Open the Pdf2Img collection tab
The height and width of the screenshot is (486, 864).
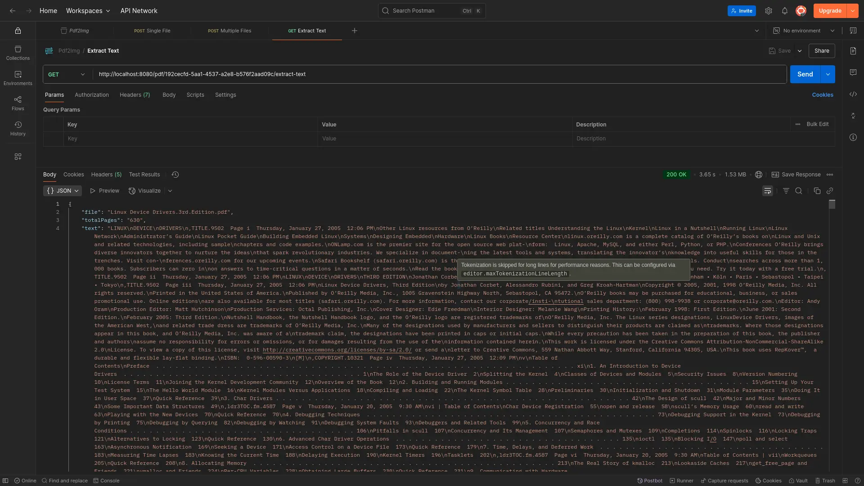(75, 31)
